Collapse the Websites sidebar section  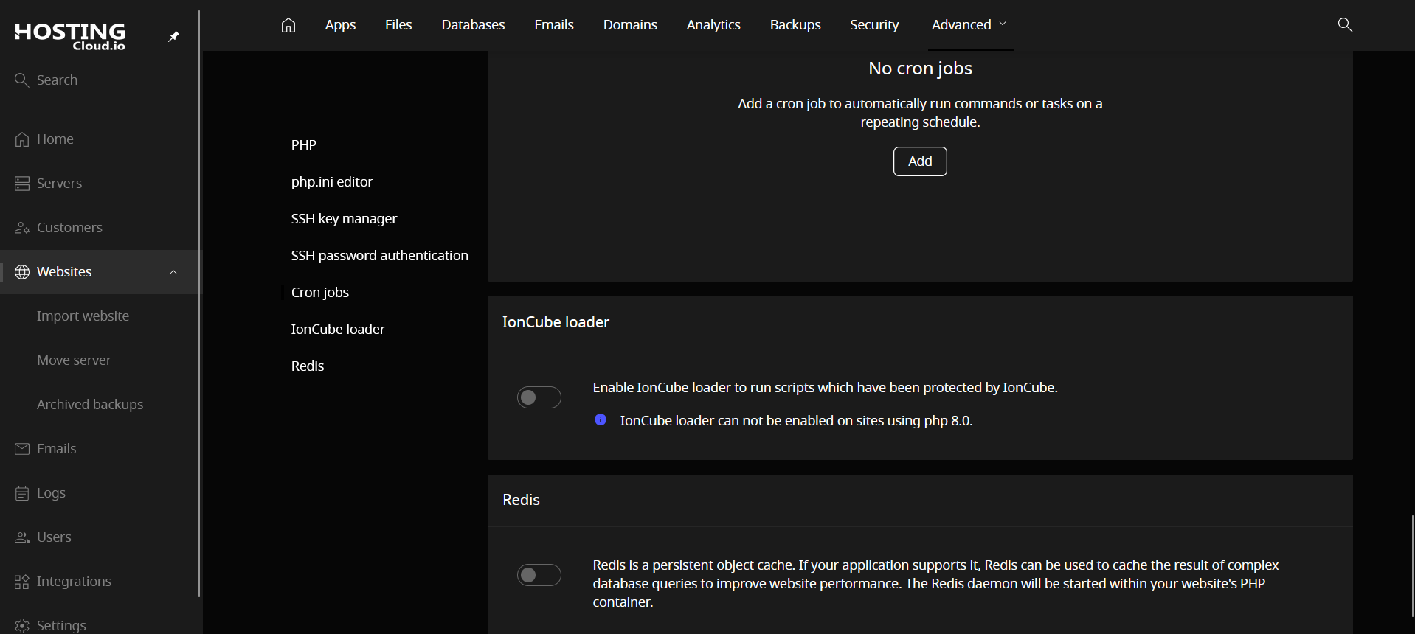[x=173, y=272]
